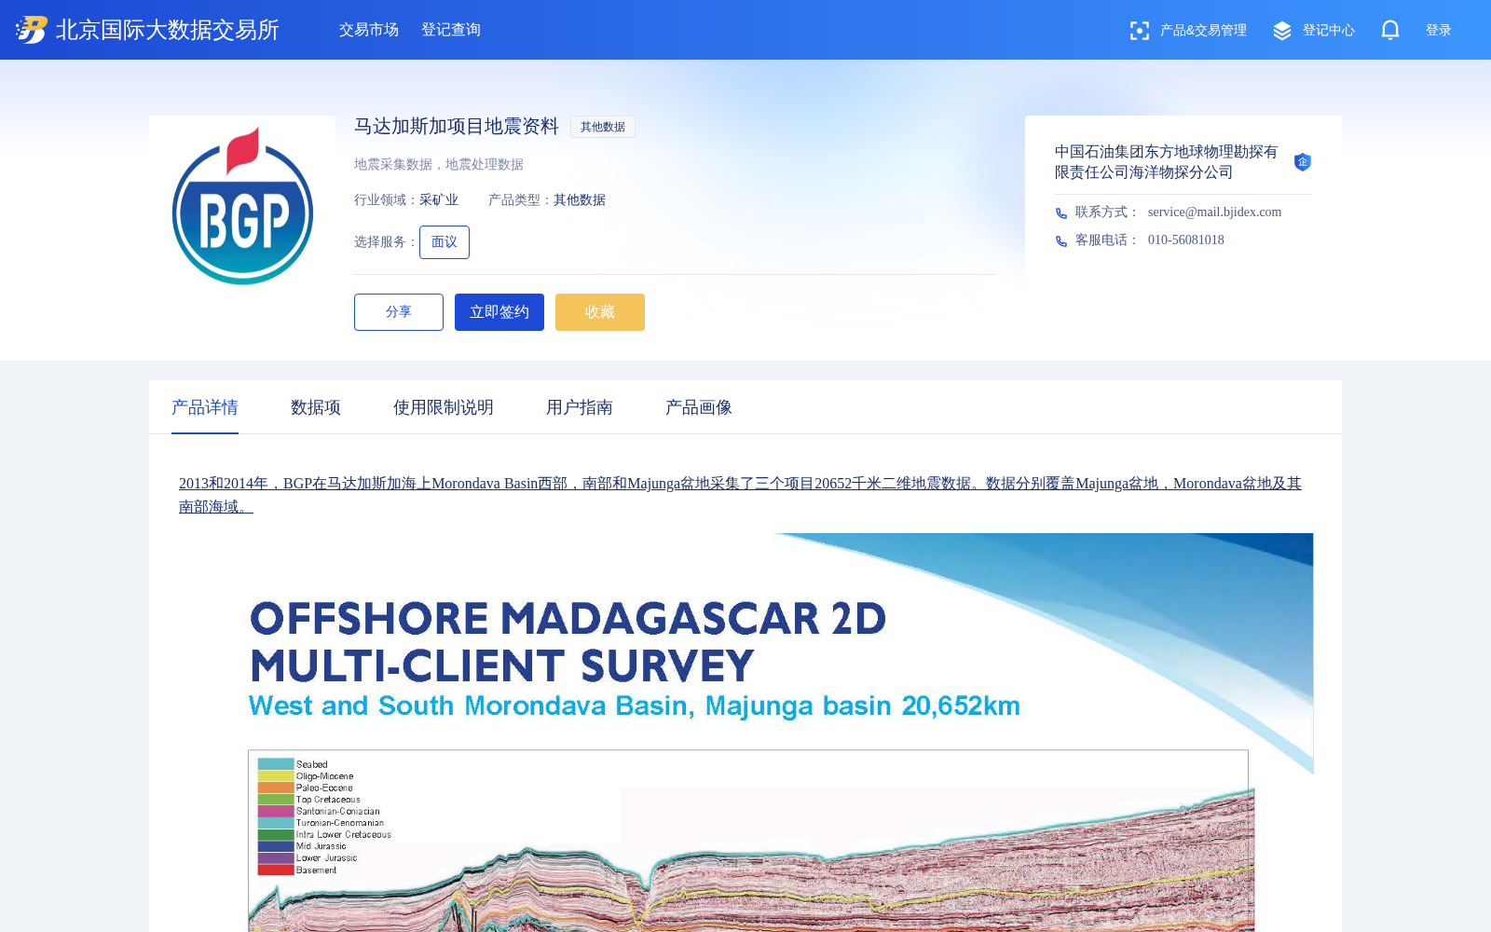The image size is (1491, 932).
Task: Switch to 产品详情 tab
Action: point(205,407)
